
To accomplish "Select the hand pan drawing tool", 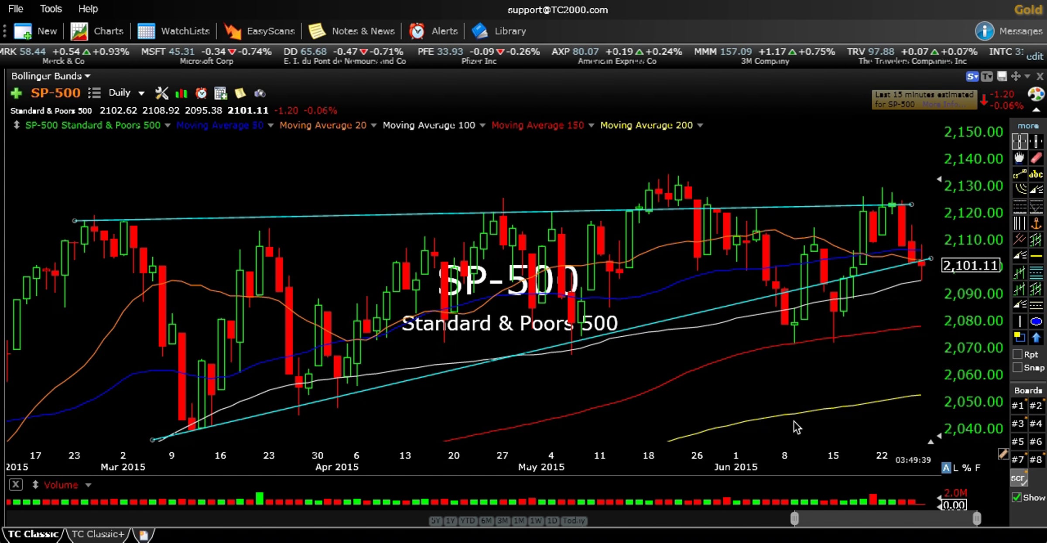I will (1020, 158).
